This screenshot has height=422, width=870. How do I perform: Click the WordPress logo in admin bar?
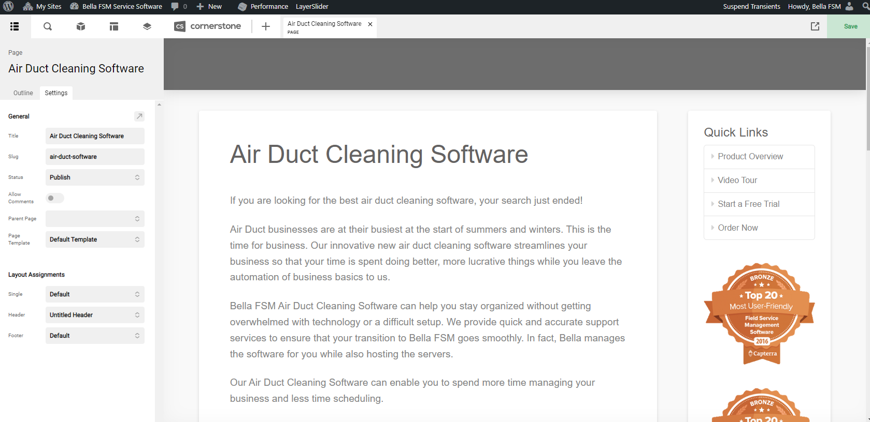coord(8,6)
